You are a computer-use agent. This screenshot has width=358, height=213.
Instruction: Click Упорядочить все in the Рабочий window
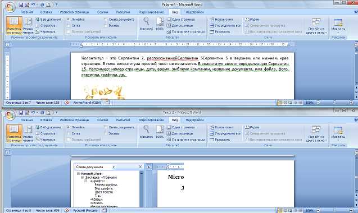[225, 26]
